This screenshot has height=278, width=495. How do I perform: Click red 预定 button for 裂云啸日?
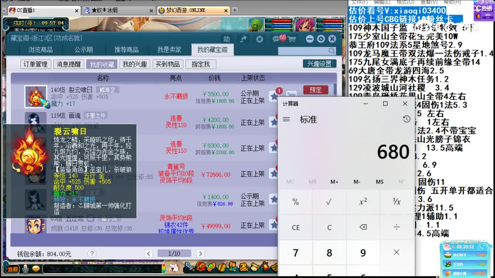(316, 90)
